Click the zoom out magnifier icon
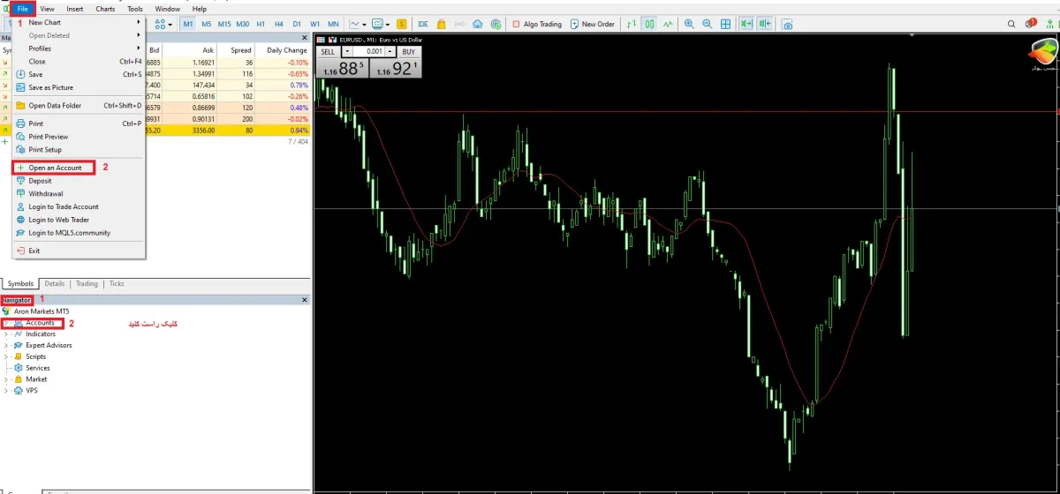The height and width of the screenshot is (494, 1060). pyautogui.click(x=707, y=24)
